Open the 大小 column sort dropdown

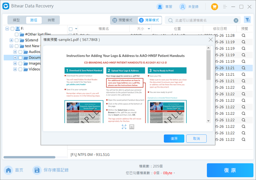coord(149,29)
